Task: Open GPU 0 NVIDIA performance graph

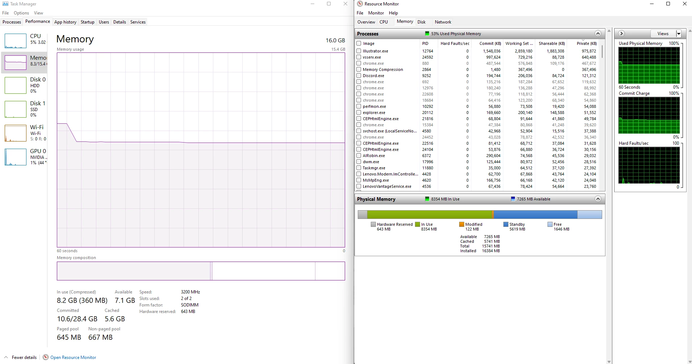Action: point(16,157)
